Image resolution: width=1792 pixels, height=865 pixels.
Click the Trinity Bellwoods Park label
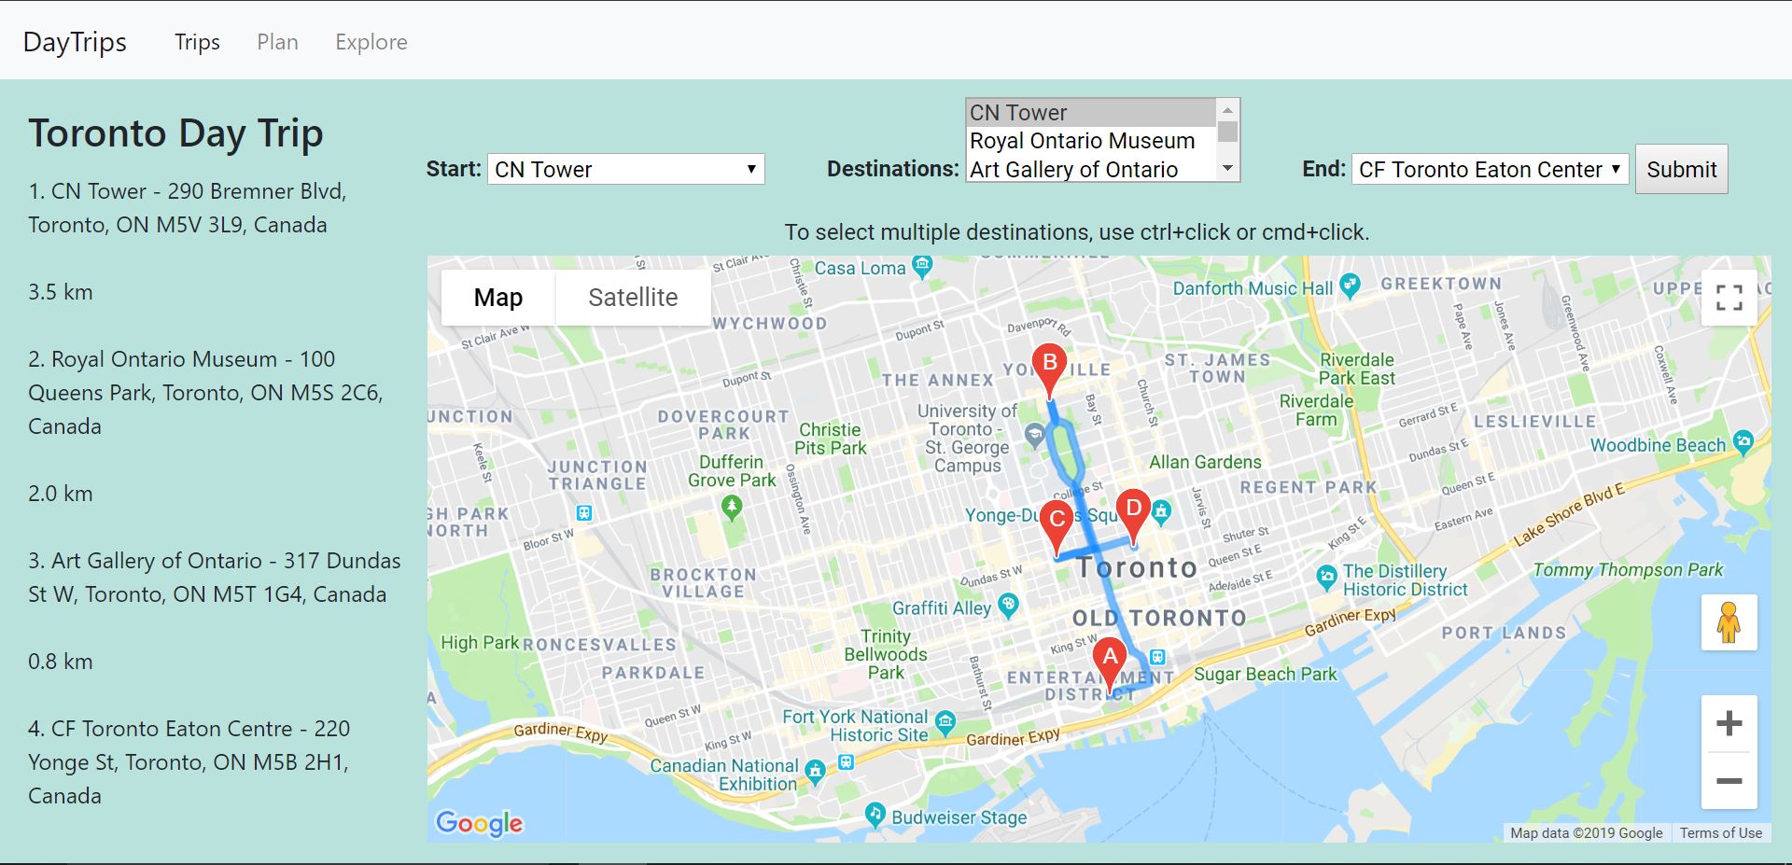pyautogui.click(x=885, y=654)
